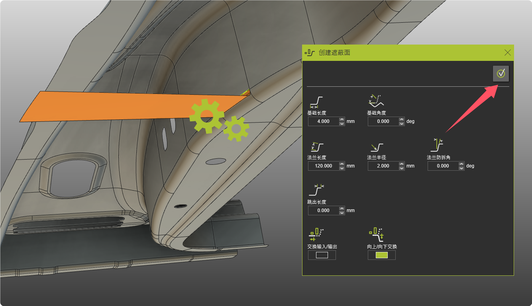Close the 创建遮蔽面 dialog
The image size is (532, 306).
point(507,53)
